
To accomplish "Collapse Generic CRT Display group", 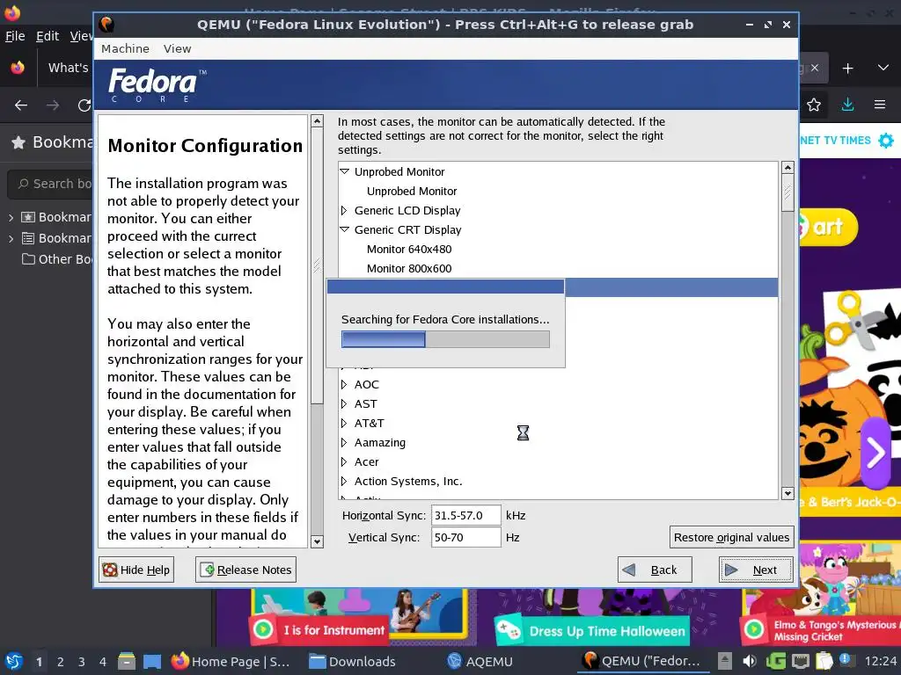I will [x=344, y=229].
